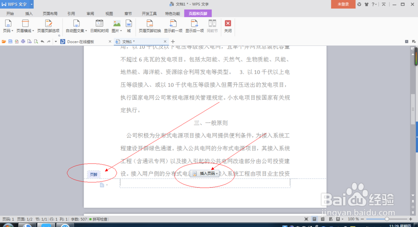This screenshot has width=418, height=227.
Task: Open the 页面布局 ribbon tab
Action: click(x=50, y=14)
